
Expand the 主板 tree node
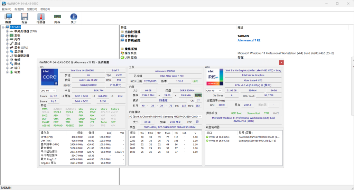[7, 35]
